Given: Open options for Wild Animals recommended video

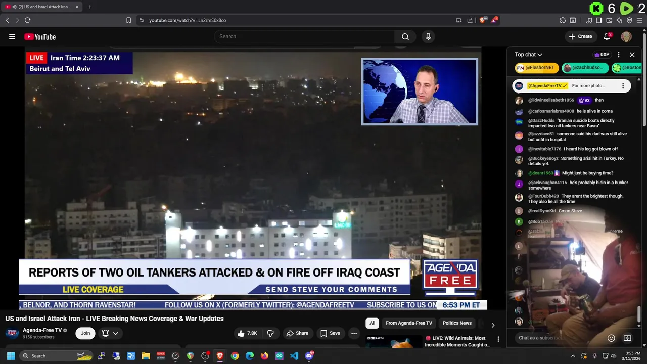Looking at the screenshot, I should tap(498, 339).
